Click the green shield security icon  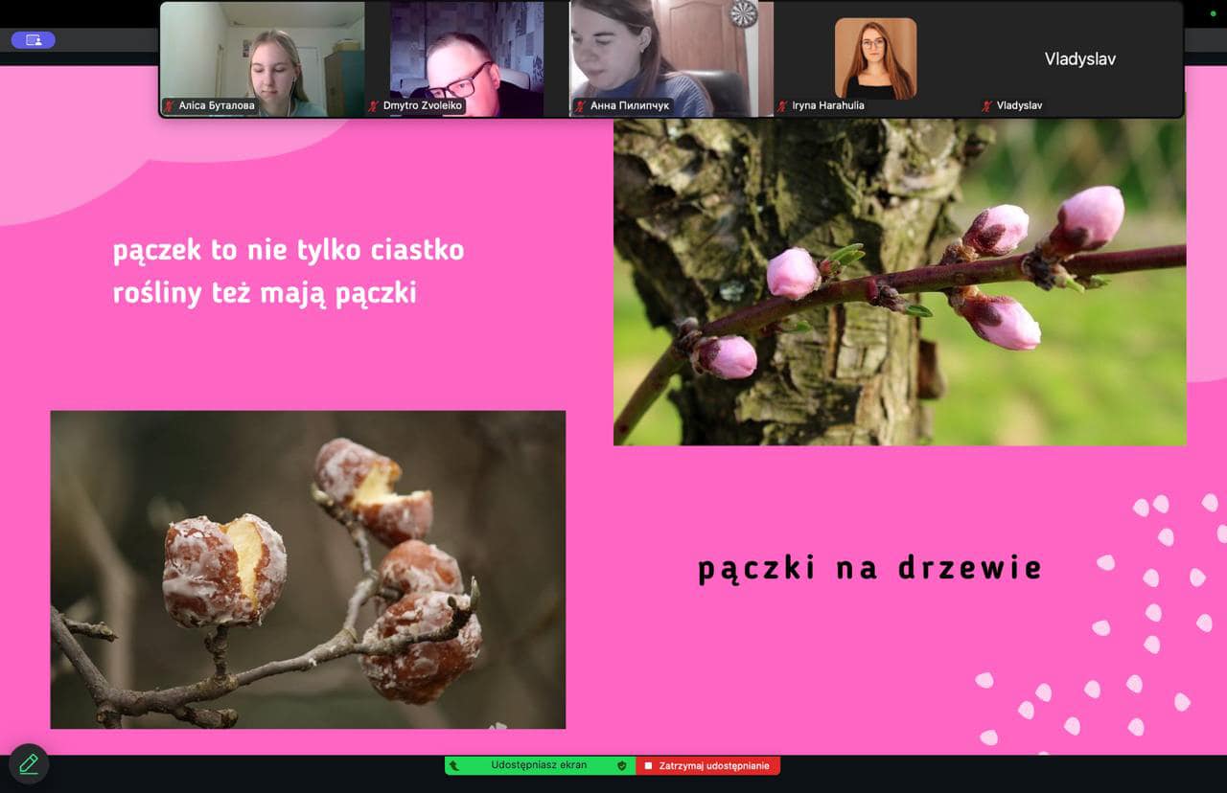tap(622, 766)
